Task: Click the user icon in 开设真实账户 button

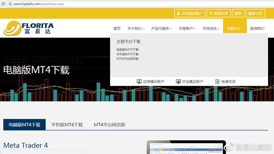Action: point(178,13)
